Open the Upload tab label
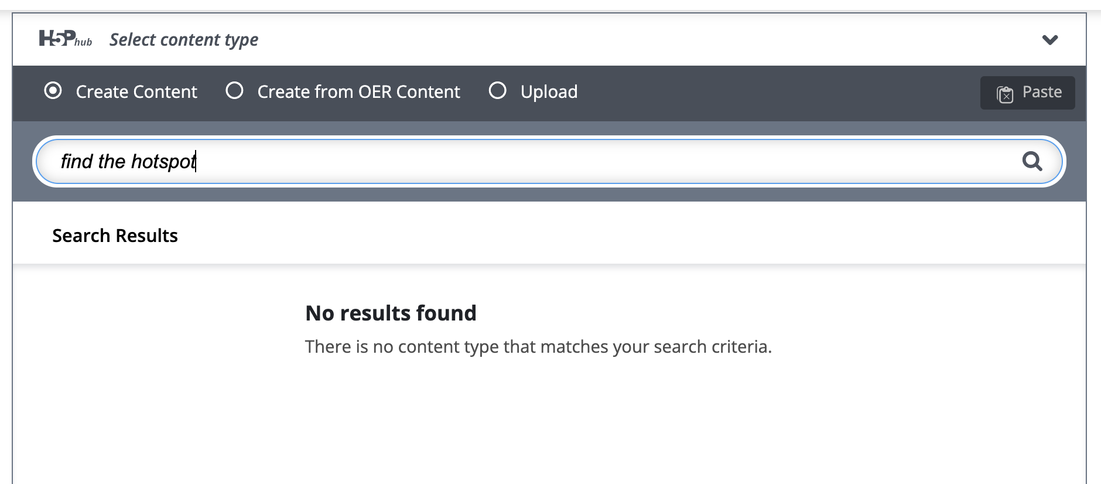Screen dimensions: 1101x484 point(549,92)
